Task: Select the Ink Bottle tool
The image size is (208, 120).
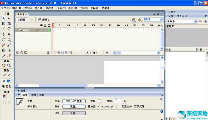Action: pos(4,50)
